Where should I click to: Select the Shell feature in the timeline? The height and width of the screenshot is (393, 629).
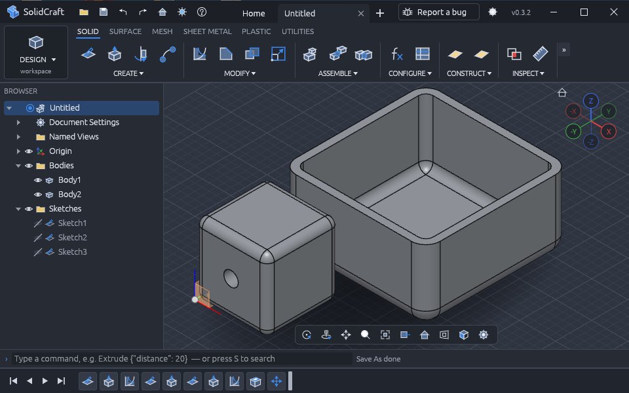click(x=255, y=381)
